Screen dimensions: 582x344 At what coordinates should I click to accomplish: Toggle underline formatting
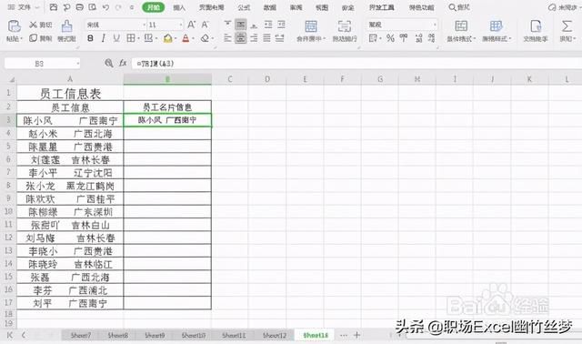pyautogui.click(x=116, y=38)
